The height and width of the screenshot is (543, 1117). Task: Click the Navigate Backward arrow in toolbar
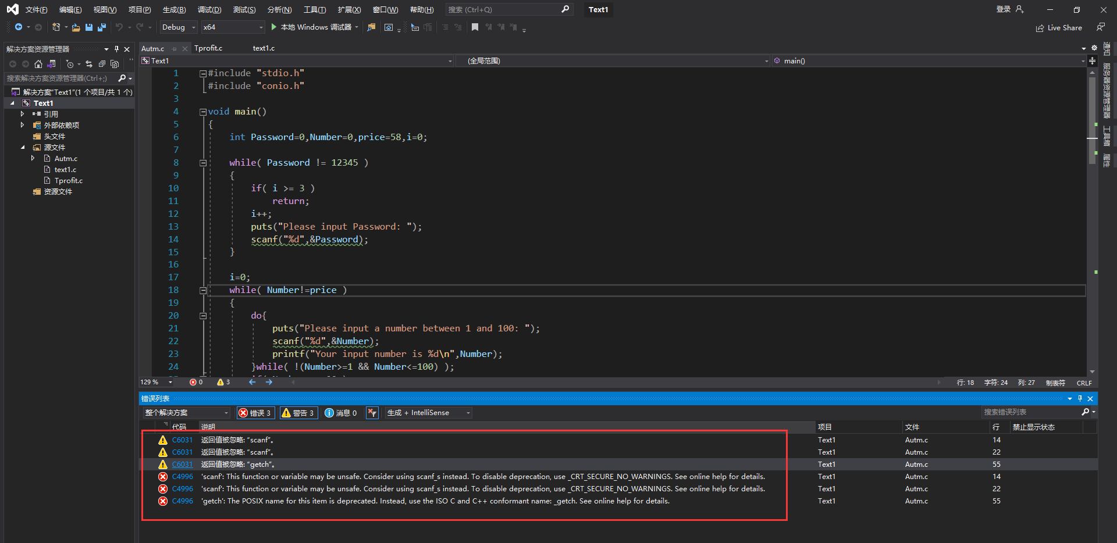pyautogui.click(x=18, y=27)
